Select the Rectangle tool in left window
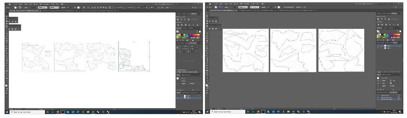 [7, 34]
